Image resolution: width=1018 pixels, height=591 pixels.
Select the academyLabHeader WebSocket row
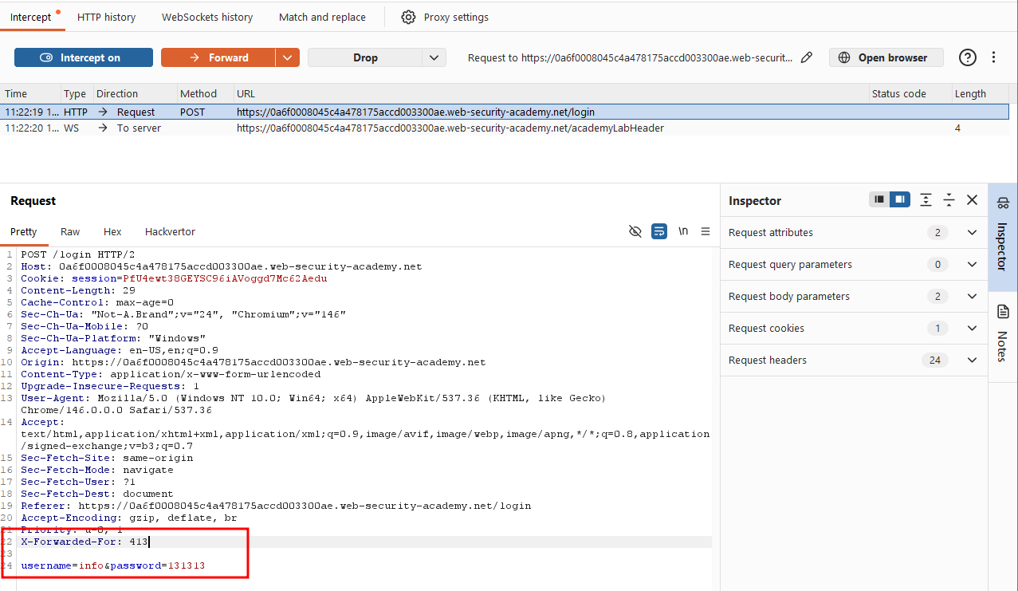(505, 128)
